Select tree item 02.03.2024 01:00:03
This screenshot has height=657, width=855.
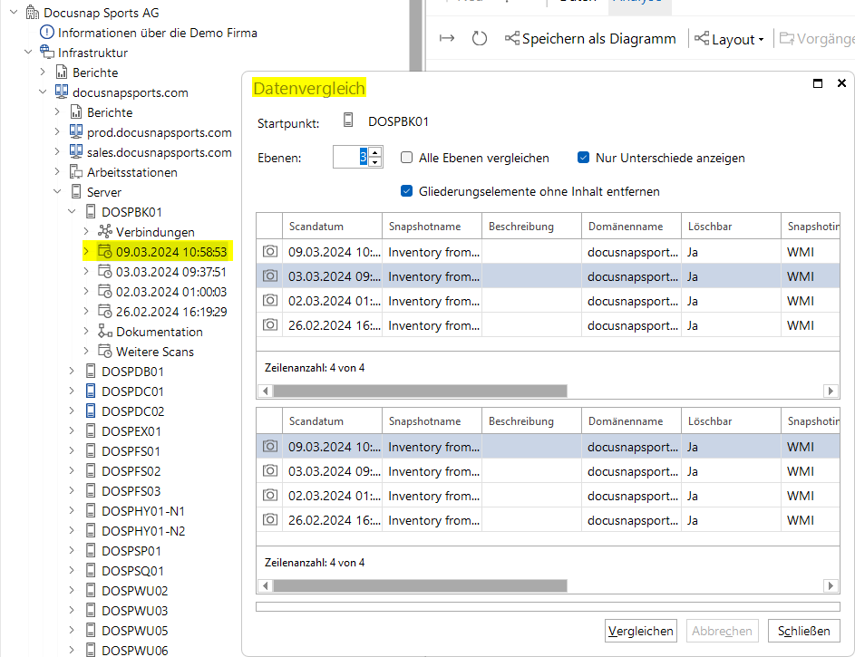point(171,292)
